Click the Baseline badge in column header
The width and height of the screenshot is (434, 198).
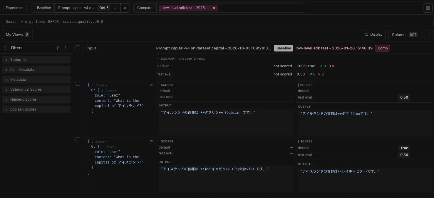click(284, 48)
